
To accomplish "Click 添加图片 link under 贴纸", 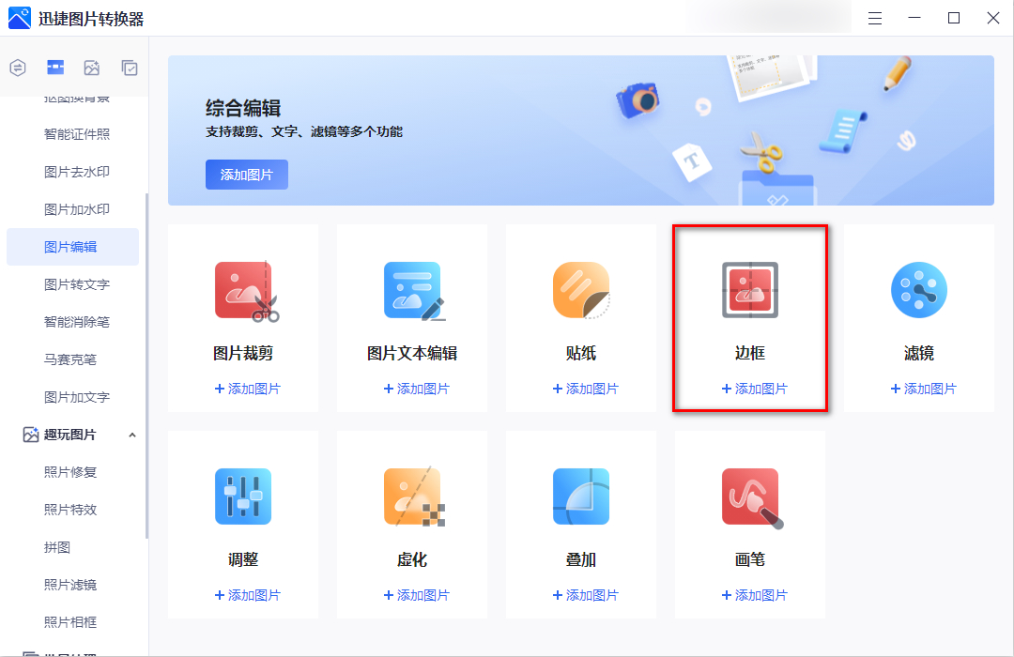I will 585,389.
